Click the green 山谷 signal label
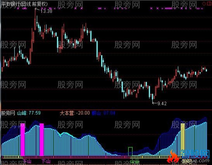212x165 pixels. [135, 161]
